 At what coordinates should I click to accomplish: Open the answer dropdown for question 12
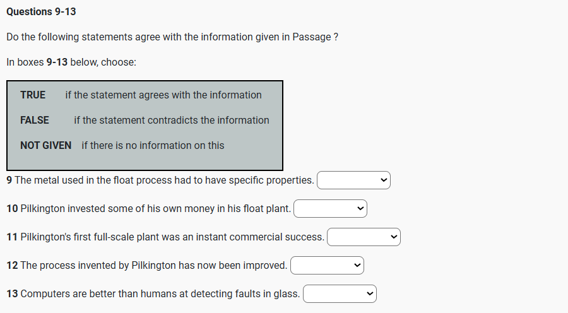coord(326,266)
